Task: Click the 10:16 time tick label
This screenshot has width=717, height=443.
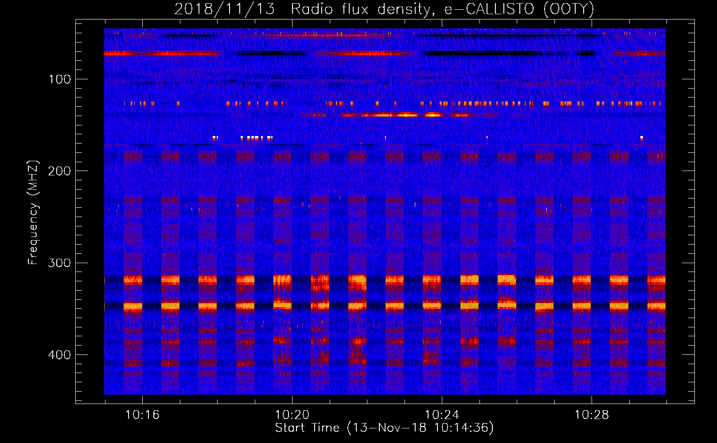Action: pos(142,415)
